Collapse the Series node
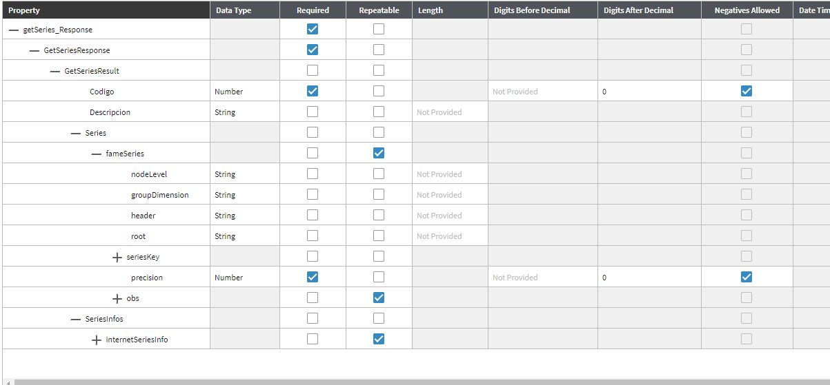 75,133
